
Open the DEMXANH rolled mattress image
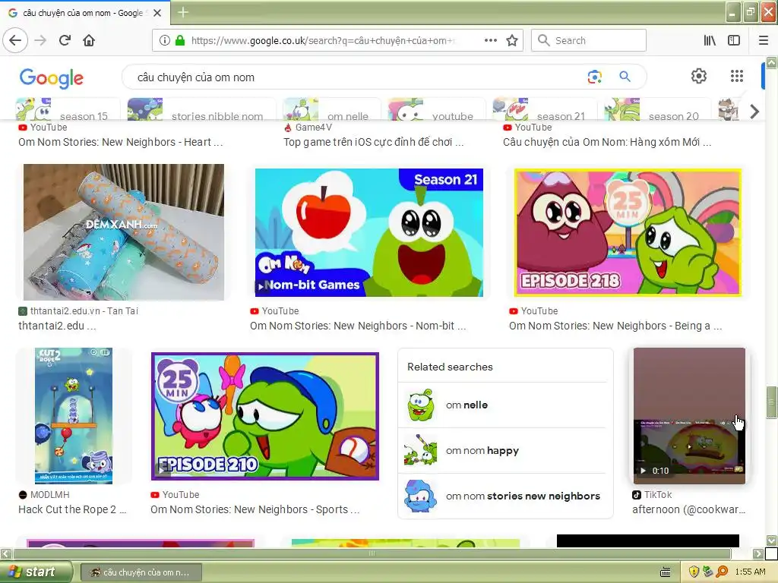click(124, 232)
